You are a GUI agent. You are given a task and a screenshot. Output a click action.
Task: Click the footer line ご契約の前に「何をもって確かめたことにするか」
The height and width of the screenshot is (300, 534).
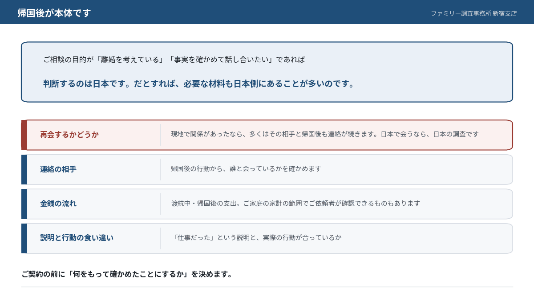coord(127,274)
